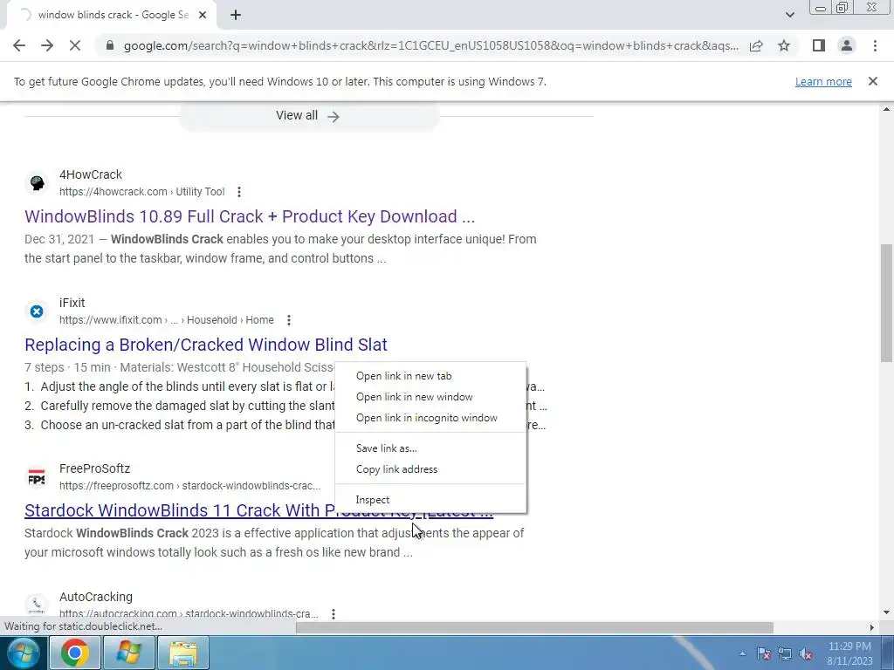Open the 4HowCrack site favicon
894x670 pixels.
37,183
